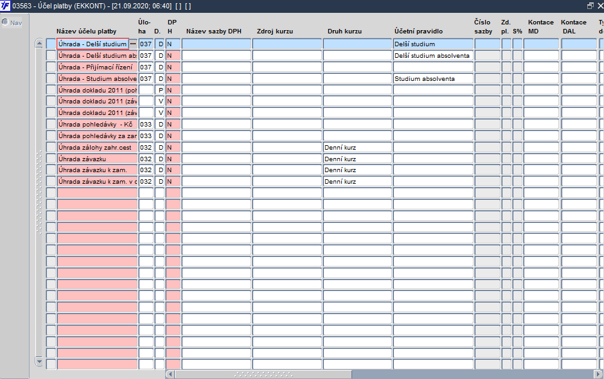Click the ellipsis button beside Úhrada - Delší studium

pos(133,44)
